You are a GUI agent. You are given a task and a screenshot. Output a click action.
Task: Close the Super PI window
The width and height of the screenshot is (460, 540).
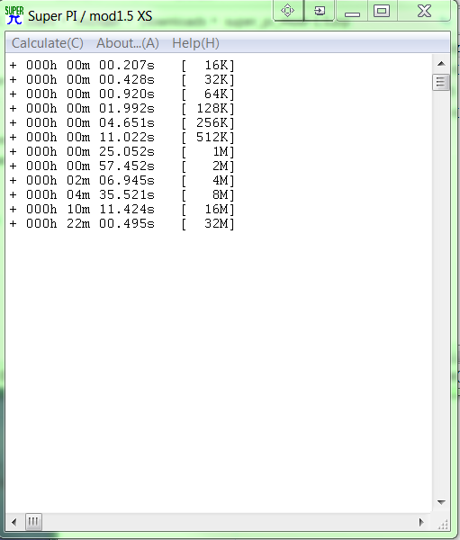click(424, 11)
